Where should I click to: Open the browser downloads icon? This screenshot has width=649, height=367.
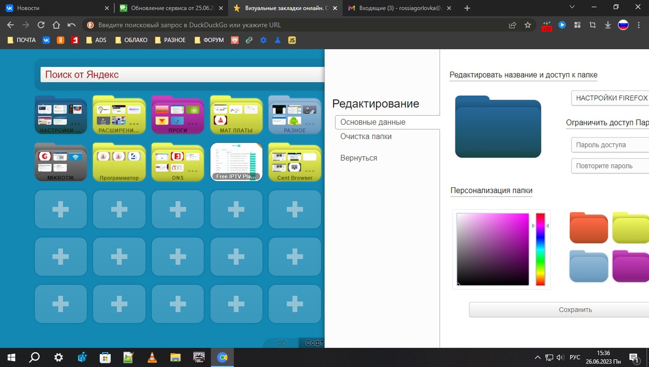pyautogui.click(x=608, y=25)
